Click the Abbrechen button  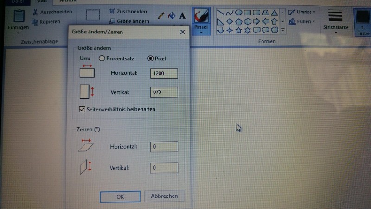(x=164, y=196)
